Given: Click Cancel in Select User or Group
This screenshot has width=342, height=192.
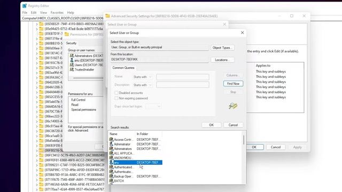Looking at the screenshot, I should (x=233, y=125).
